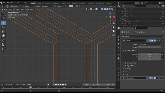Open the Options dropdown in header
Viewport: 165px width, 93px height.
tap(112, 6)
